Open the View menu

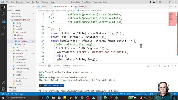pos(28,2)
